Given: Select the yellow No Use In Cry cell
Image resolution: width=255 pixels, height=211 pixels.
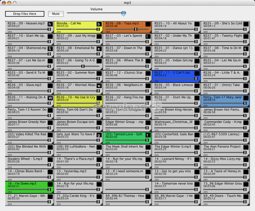Looking at the screenshot, I should (78, 101).
